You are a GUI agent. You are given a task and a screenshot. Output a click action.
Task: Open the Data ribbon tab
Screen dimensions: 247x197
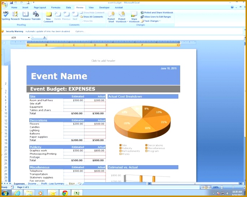pyautogui.click(x=68, y=7)
